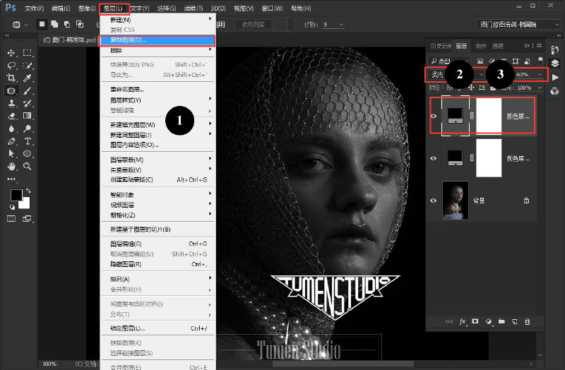Open the 文件(F) menu
The width and height of the screenshot is (565, 370).
[34, 8]
